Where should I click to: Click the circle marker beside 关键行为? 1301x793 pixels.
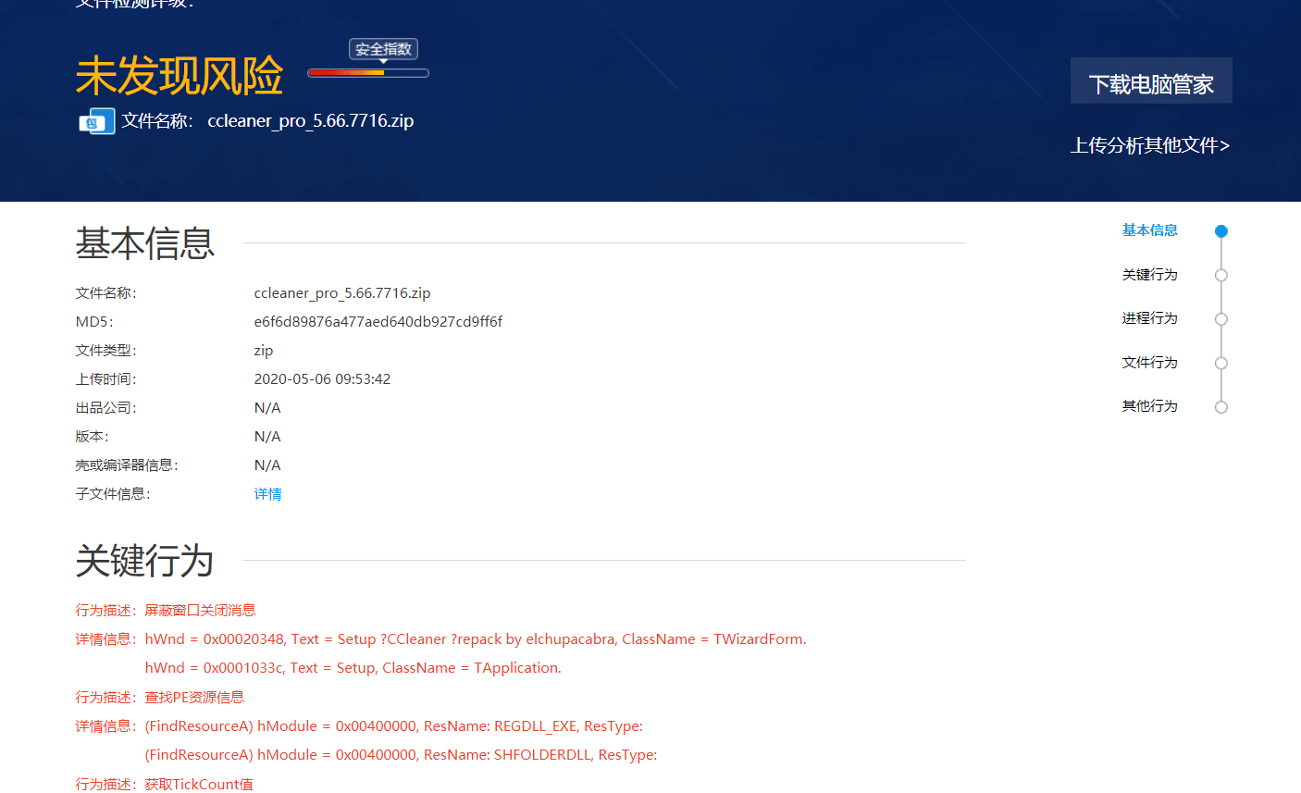coord(1221,275)
